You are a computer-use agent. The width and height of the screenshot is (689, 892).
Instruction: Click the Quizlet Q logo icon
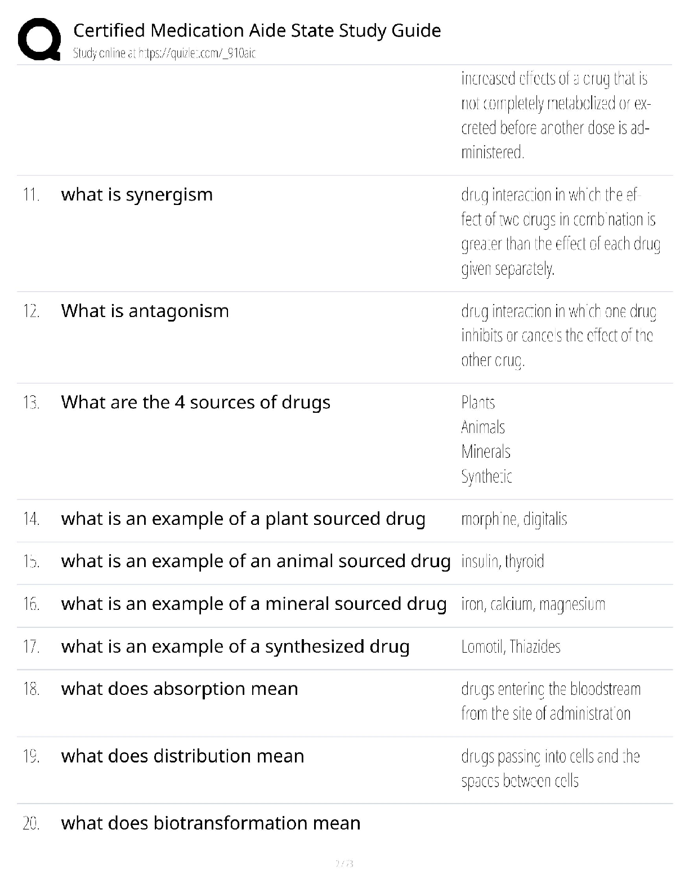tap(39, 39)
